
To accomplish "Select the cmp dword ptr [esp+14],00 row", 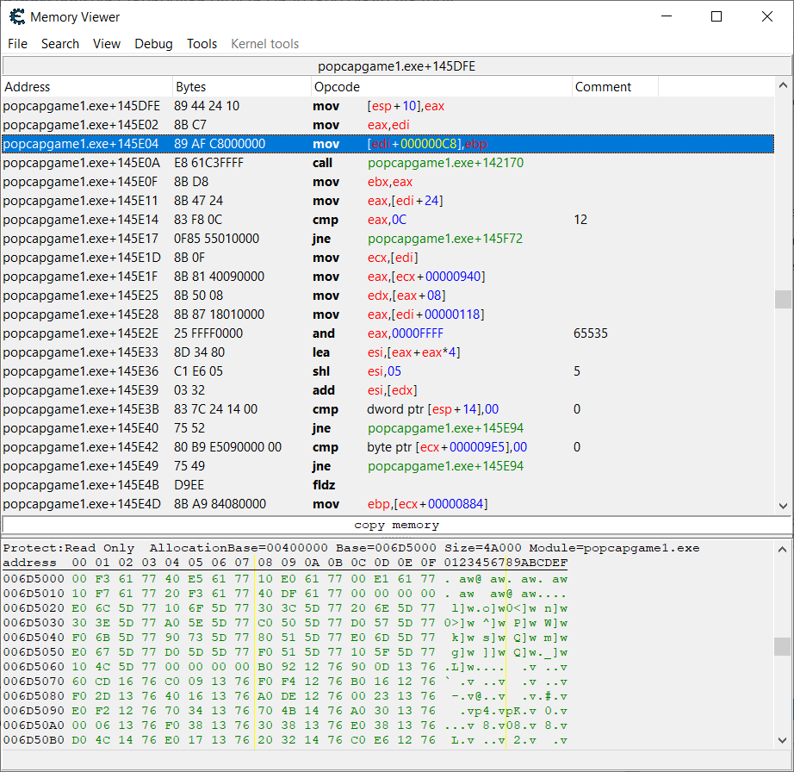I will point(388,409).
